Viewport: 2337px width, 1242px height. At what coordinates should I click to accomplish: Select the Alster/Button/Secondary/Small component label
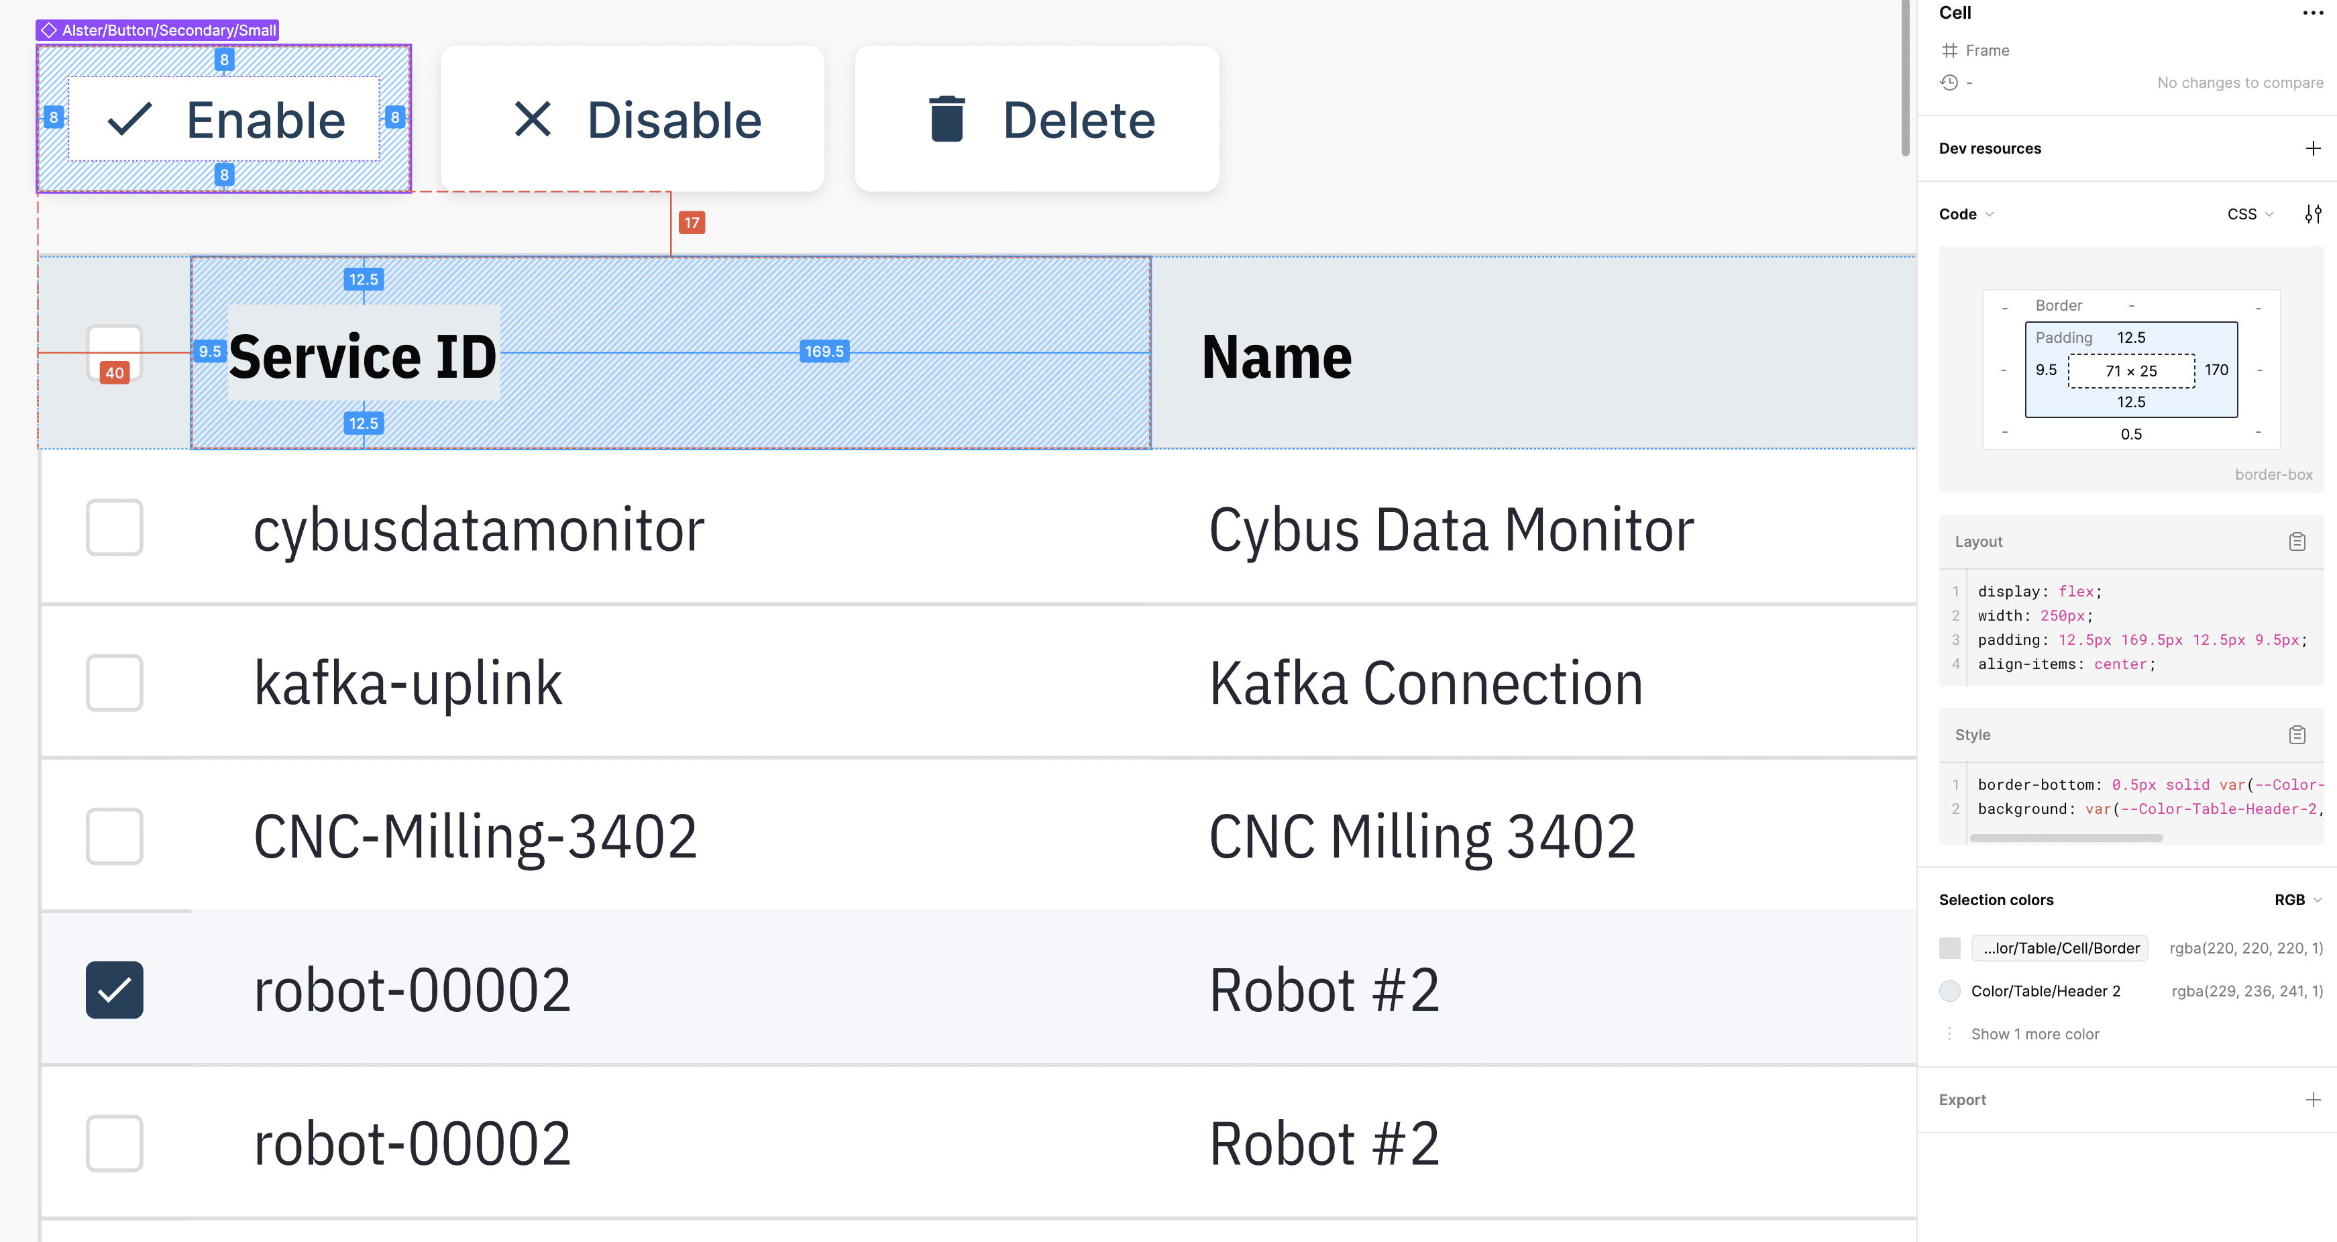click(x=157, y=30)
